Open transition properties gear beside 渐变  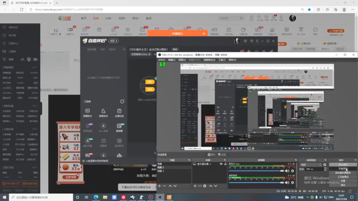coord(325,164)
